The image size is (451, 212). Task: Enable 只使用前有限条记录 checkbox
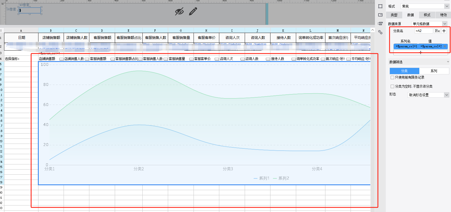(x=392, y=78)
